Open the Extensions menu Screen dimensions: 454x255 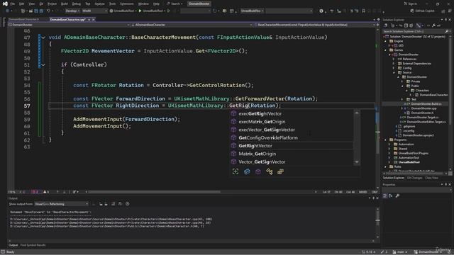pyautogui.click(x=127, y=4)
